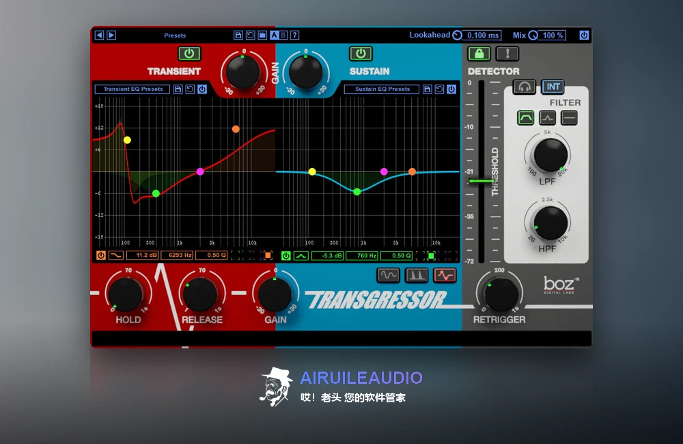The image size is (683, 444).
Task: Select the green node on Transient EQ
Action: (x=156, y=193)
